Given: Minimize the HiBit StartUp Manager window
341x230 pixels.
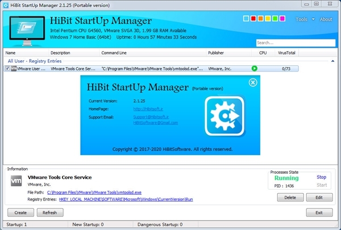Looking at the screenshot, I should [x=307, y=4].
